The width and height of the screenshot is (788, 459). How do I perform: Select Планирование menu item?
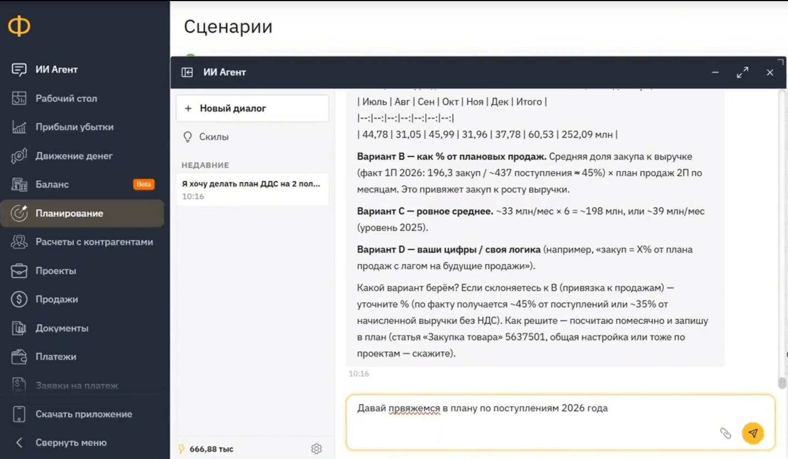[82, 213]
